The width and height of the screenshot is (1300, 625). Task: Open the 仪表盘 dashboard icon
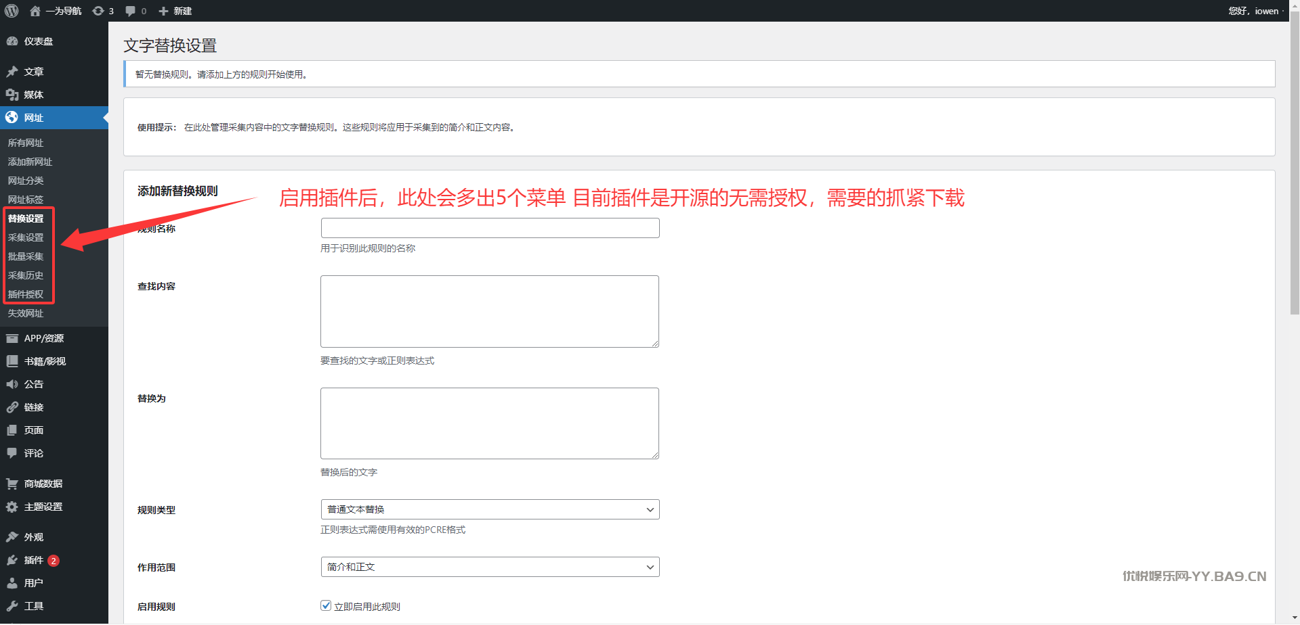pos(12,41)
